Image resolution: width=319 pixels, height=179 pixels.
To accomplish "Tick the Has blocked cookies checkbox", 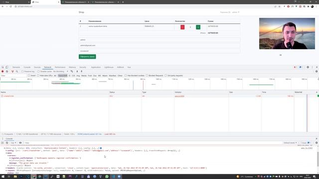I will pyautogui.click(x=126, y=76).
